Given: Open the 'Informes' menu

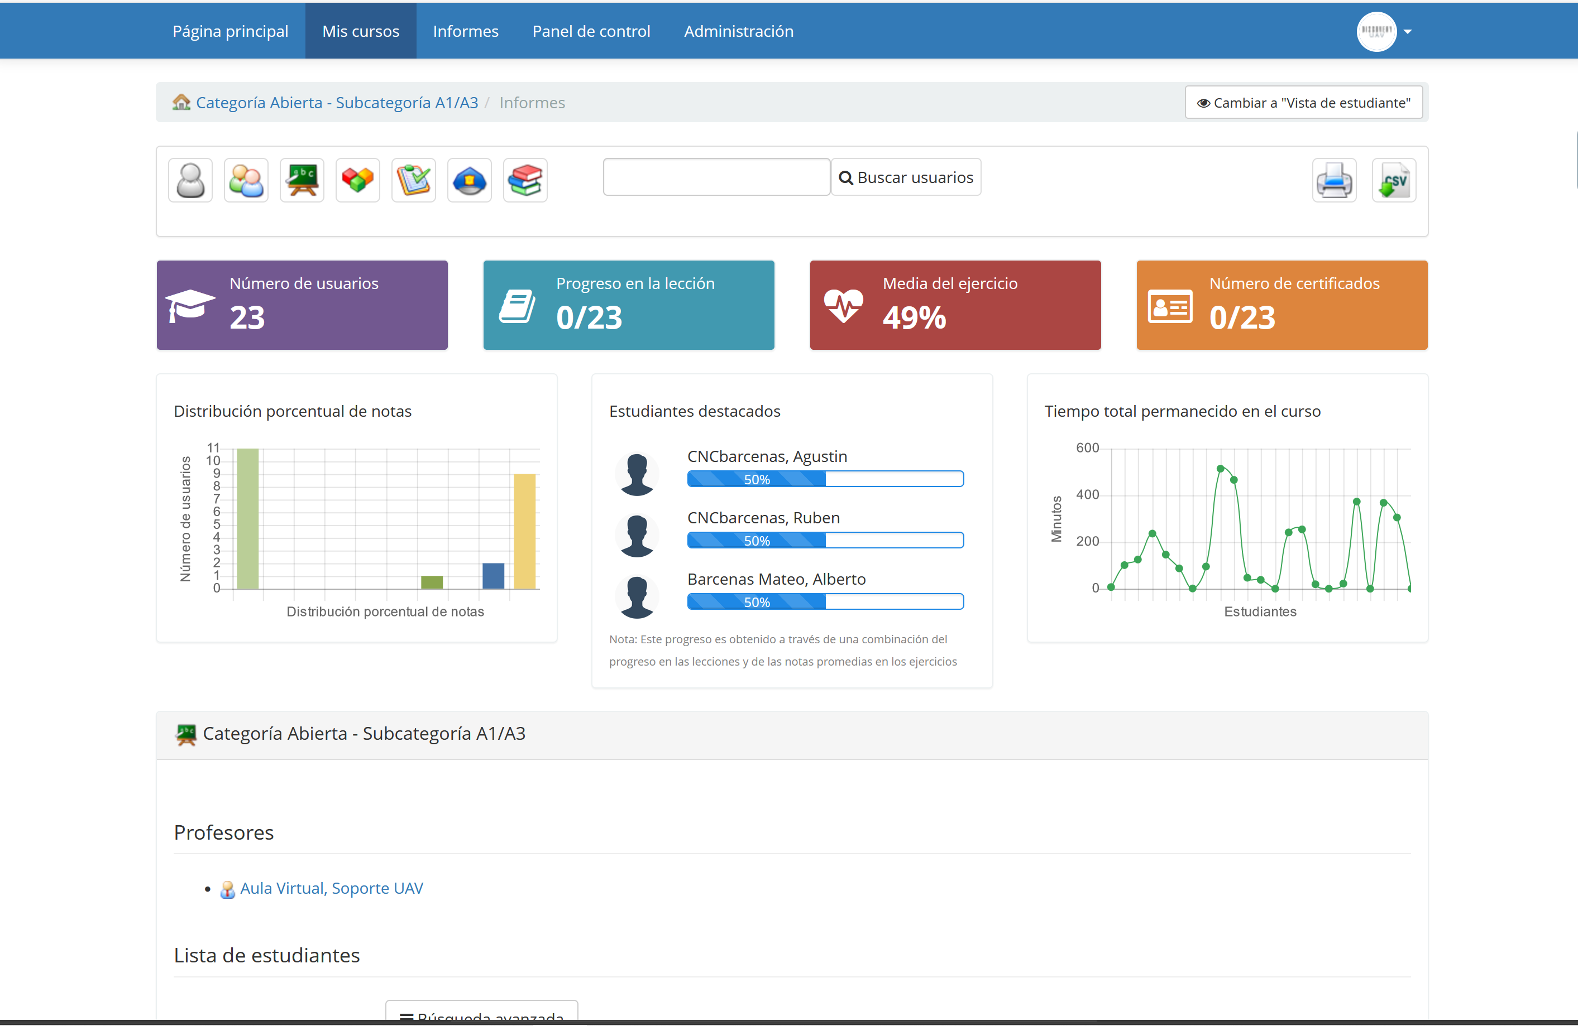Looking at the screenshot, I should (465, 31).
